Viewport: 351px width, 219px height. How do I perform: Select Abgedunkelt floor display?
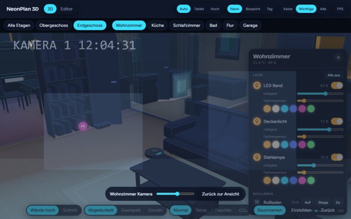[x=101, y=210]
